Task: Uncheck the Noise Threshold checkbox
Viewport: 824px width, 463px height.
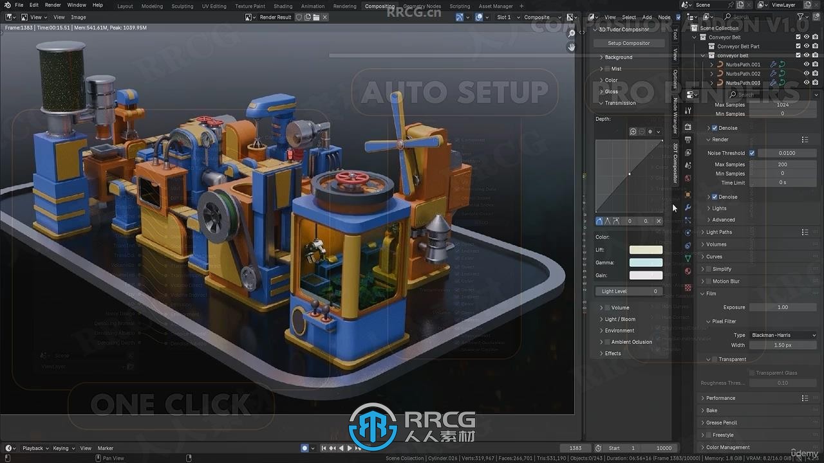Action: 752,153
